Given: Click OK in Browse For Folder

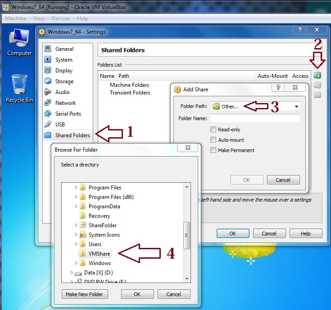Looking at the screenshot, I should click(137, 294).
